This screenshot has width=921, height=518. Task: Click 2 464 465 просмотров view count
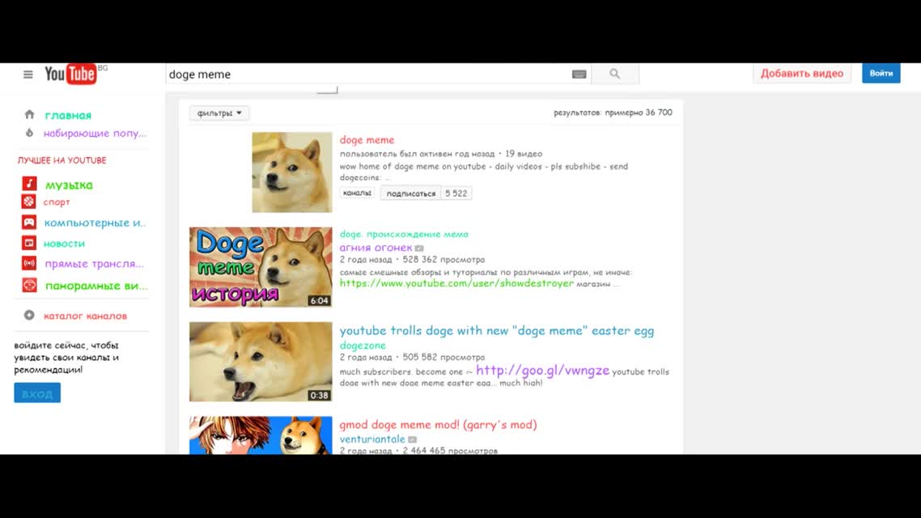click(450, 451)
